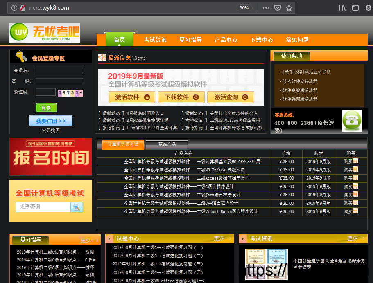Open 全国计算机等级考试合格证书样本 article

pos(329,264)
